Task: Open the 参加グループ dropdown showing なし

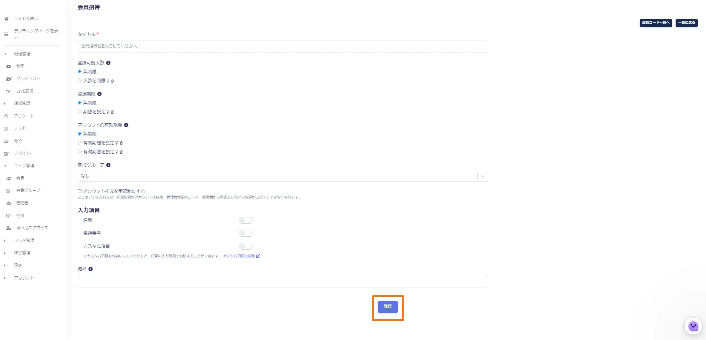Action: tap(283, 176)
